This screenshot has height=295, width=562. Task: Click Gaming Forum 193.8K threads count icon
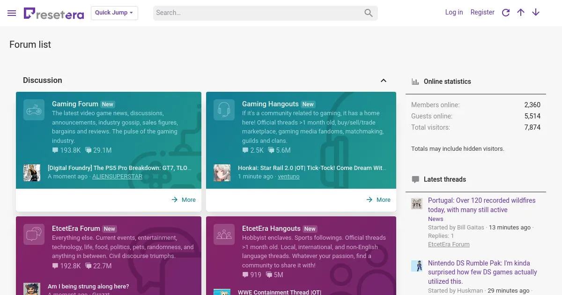point(55,150)
